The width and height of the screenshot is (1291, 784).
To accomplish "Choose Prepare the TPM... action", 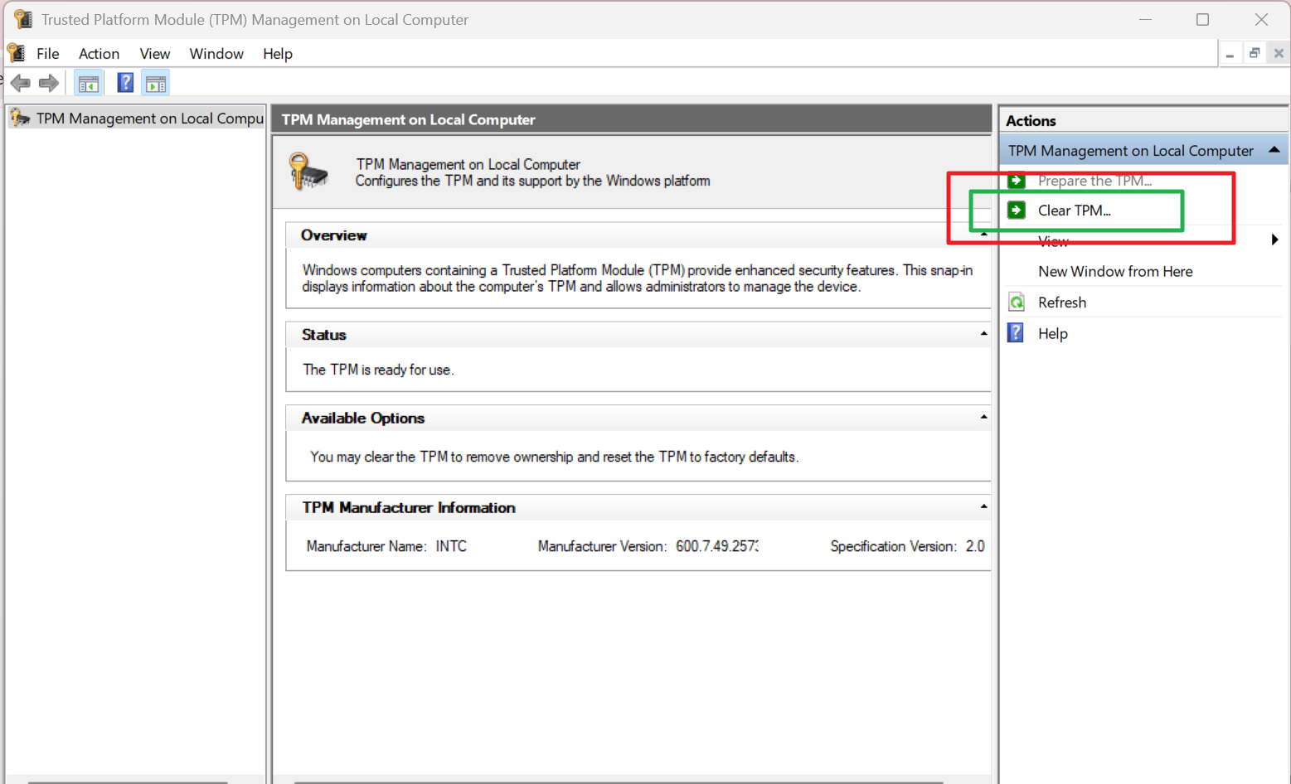I will point(1094,181).
